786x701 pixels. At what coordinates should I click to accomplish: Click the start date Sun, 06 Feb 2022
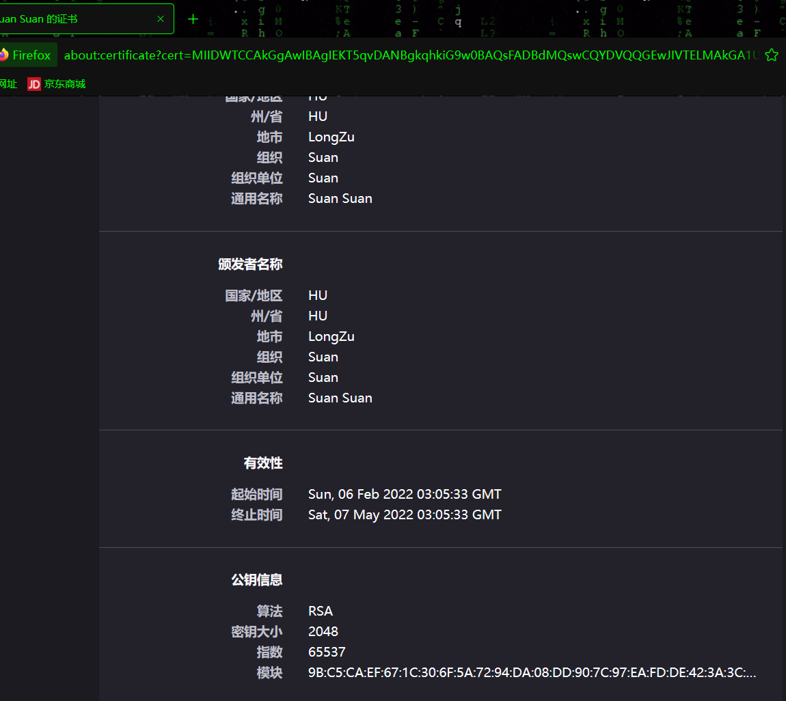(x=405, y=494)
